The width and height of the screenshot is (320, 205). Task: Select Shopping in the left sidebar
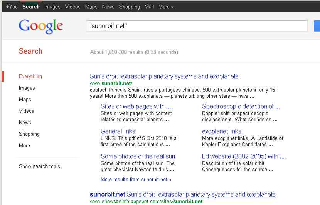pos(29,134)
